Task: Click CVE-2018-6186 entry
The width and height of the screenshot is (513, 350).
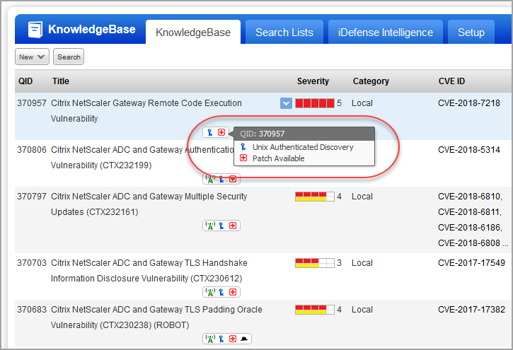Action: click(469, 228)
